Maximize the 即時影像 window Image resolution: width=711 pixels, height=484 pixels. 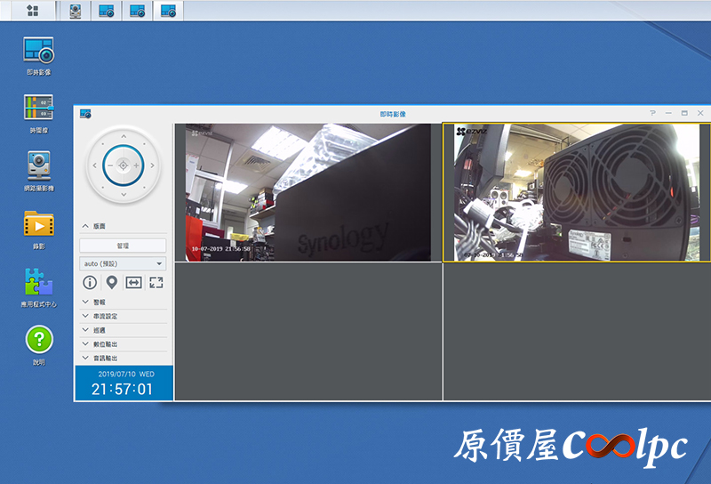[x=684, y=113]
